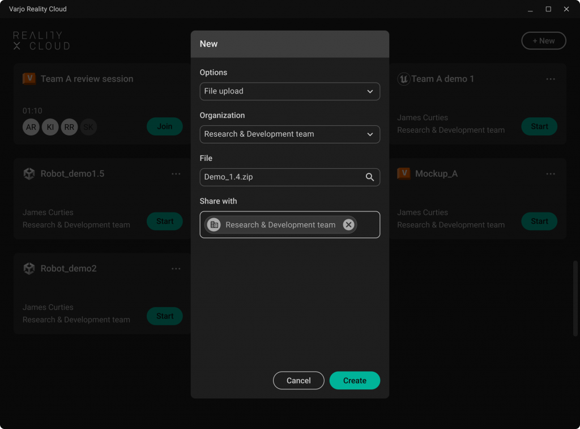The width and height of the screenshot is (580, 429).
Task: Expand the Organization dropdown
Action: pyautogui.click(x=289, y=134)
